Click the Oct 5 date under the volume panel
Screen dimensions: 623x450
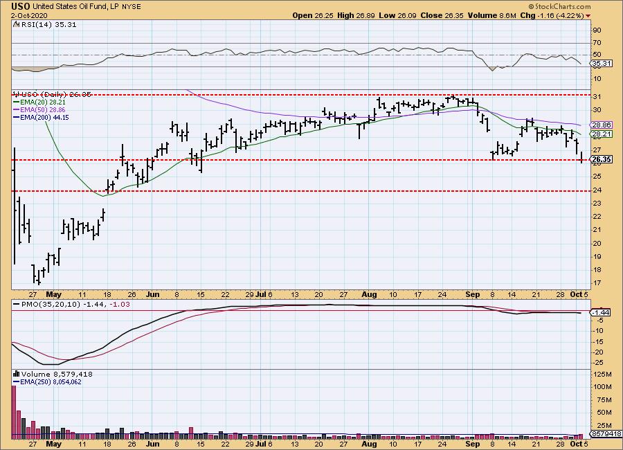579,444
